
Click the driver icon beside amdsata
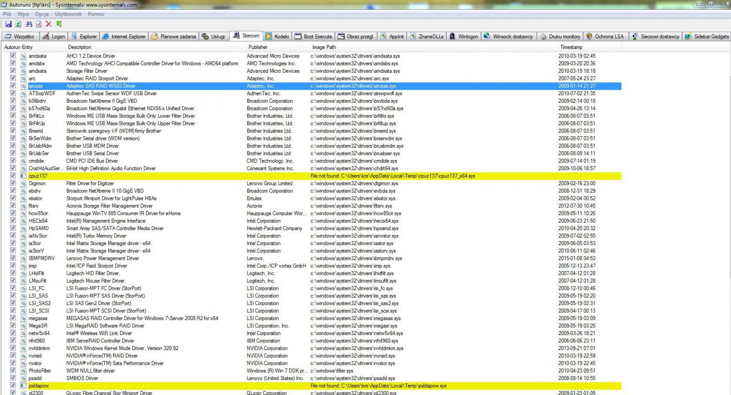[x=23, y=56]
